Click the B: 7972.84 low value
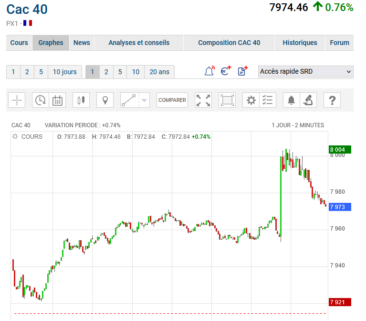The width and height of the screenshot is (366, 321). 141,137
